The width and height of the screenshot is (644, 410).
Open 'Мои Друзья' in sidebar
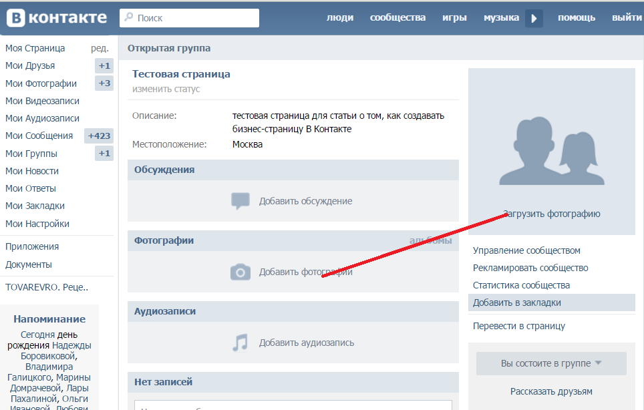tap(30, 65)
